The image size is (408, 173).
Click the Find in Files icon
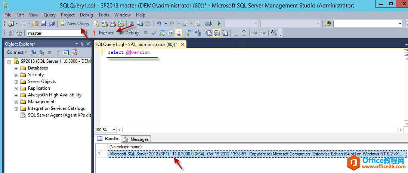(x=328, y=24)
